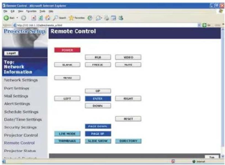Click the Internet zone status indicator

point(199,162)
